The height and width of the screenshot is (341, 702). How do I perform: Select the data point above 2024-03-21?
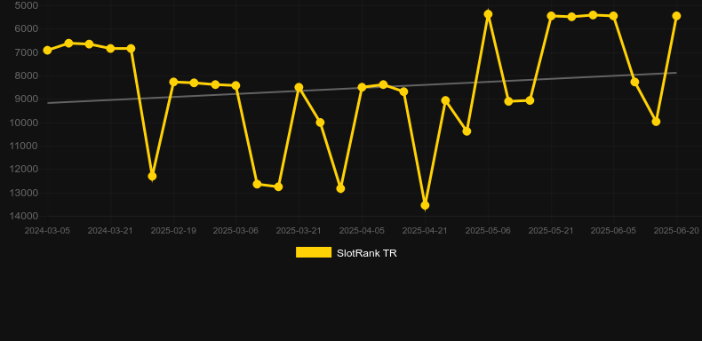coord(110,48)
